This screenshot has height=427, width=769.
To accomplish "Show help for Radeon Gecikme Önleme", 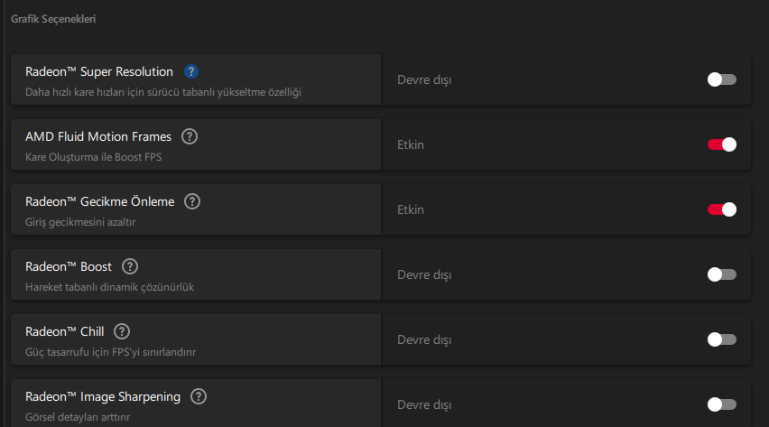I will click(192, 201).
